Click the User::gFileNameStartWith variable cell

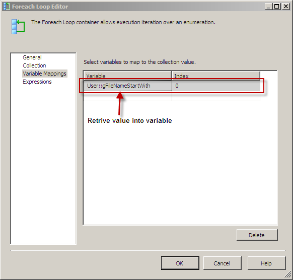coord(128,86)
